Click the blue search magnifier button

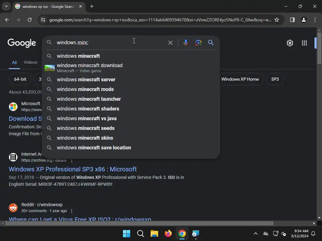click(211, 43)
